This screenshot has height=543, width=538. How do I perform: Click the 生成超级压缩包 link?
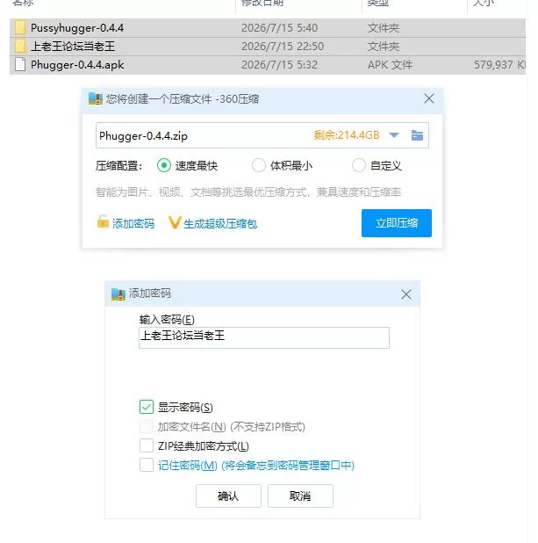(x=220, y=224)
